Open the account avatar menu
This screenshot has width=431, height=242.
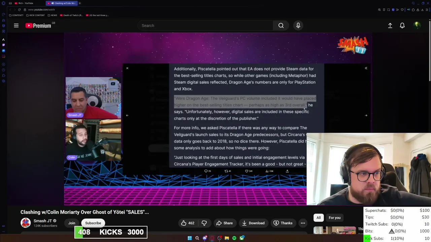point(417,26)
